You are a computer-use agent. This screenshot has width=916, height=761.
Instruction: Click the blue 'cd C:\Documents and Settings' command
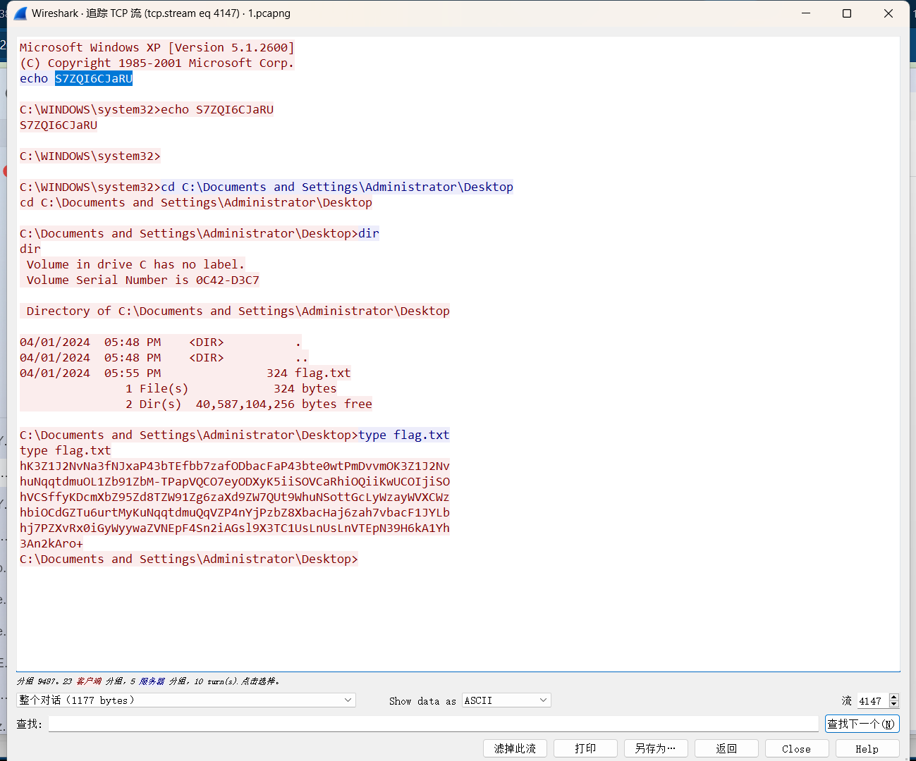point(337,187)
